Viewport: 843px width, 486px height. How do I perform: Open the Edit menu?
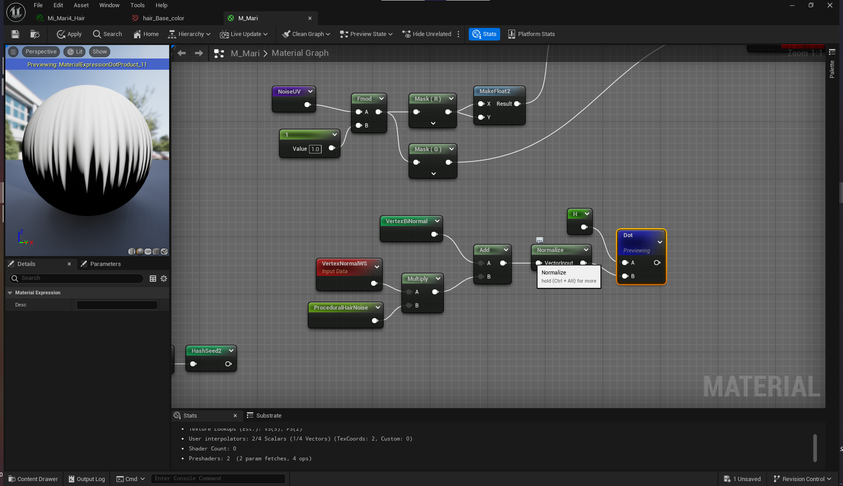click(58, 5)
